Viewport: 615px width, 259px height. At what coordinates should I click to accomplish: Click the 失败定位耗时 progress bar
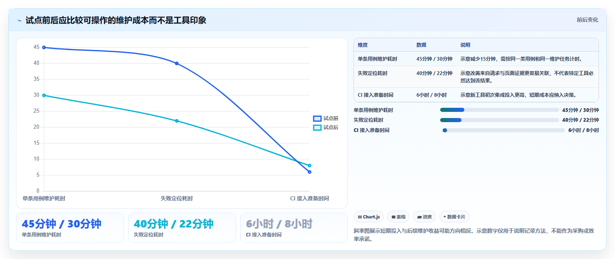(x=499, y=120)
